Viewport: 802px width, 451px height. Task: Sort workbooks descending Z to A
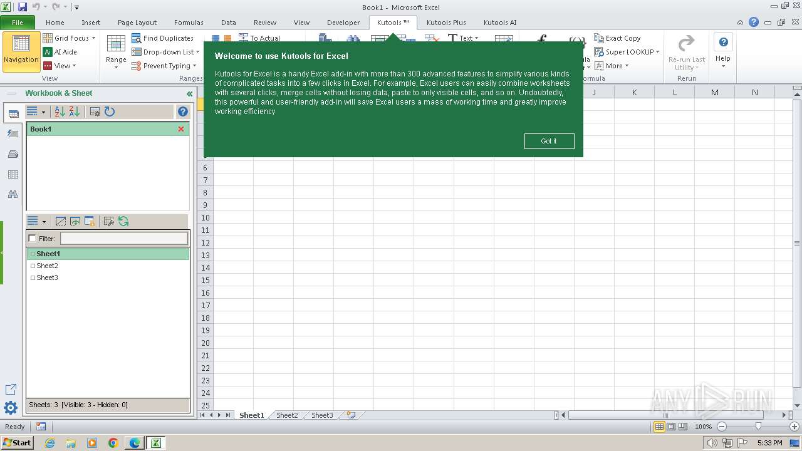74,111
